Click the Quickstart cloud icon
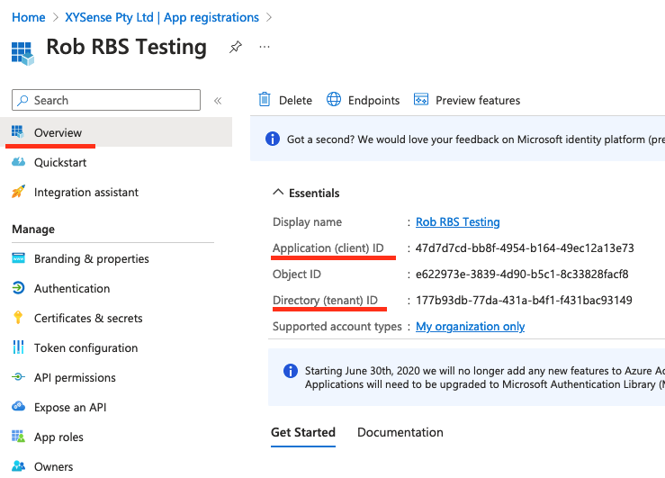 coord(18,162)
